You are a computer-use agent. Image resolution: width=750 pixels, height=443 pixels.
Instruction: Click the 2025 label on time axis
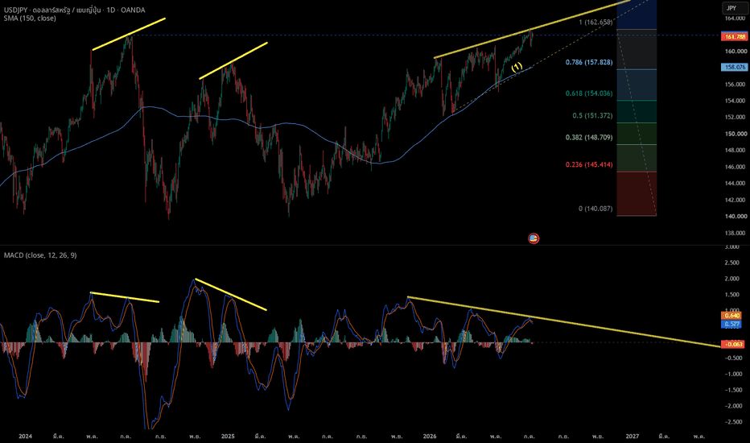228,437
